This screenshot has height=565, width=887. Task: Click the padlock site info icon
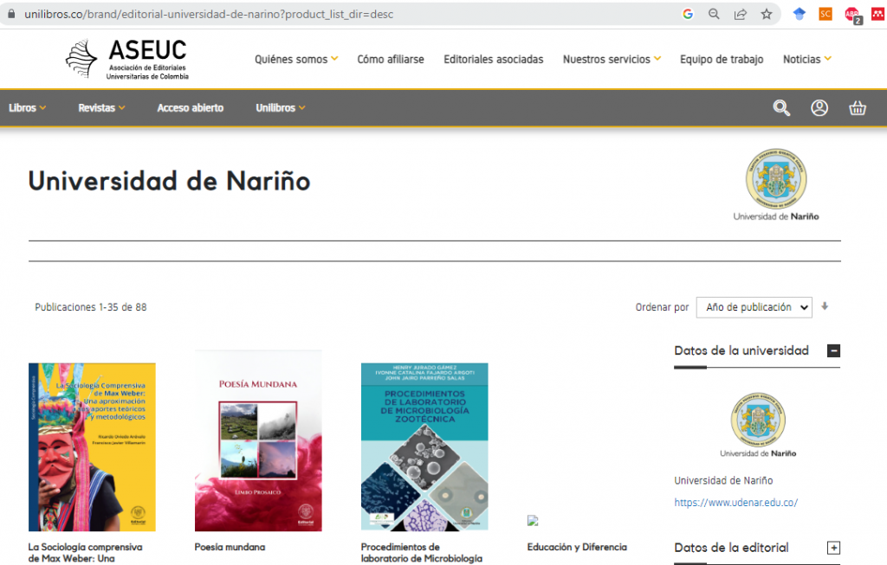[x=11, y=14]
